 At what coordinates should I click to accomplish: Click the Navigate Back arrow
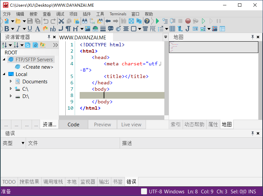coord(108,21)
